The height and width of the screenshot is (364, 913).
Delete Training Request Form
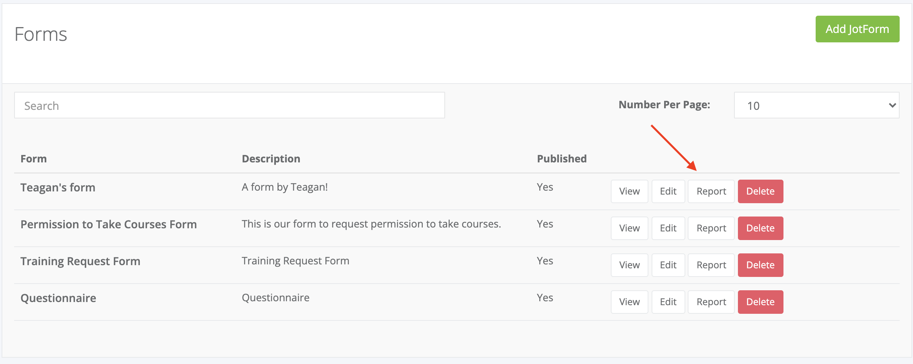(x=760, y=265)
